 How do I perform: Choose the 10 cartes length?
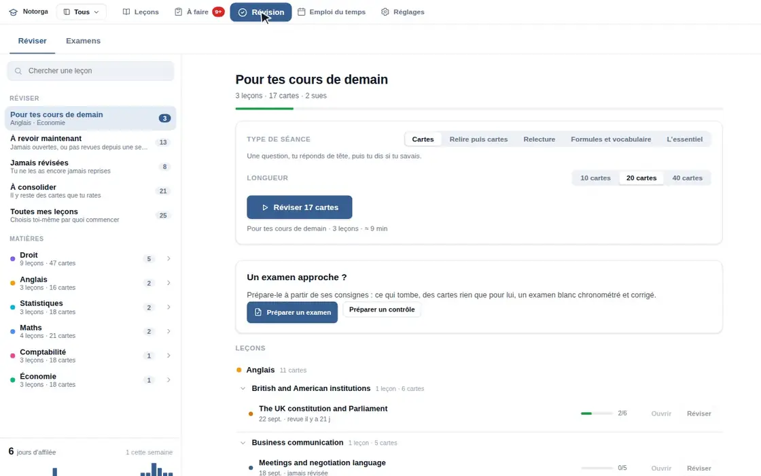point(595,178)
